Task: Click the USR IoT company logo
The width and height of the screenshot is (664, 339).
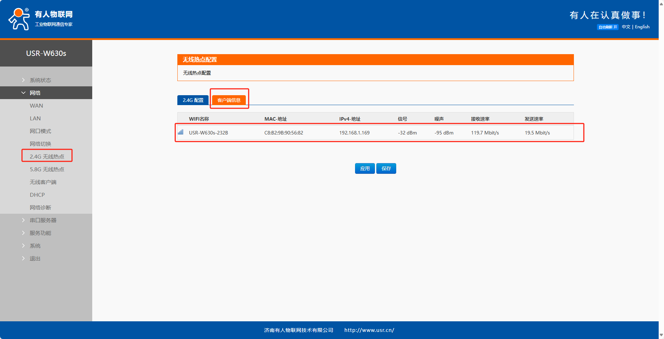Action: click(x=40, y=19)
